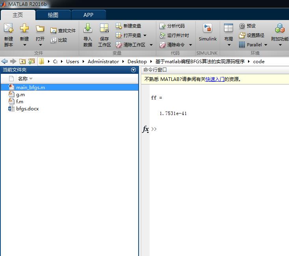Click Analyze Code (分析代码)

[172, 26]
